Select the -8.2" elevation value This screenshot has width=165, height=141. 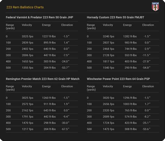147,117
